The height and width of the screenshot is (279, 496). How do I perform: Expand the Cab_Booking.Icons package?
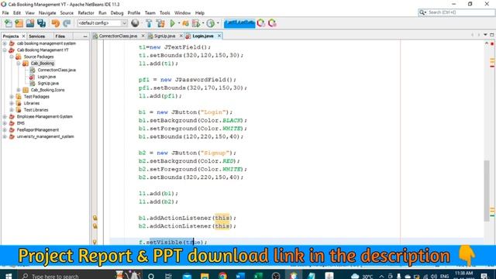point(19,90)
